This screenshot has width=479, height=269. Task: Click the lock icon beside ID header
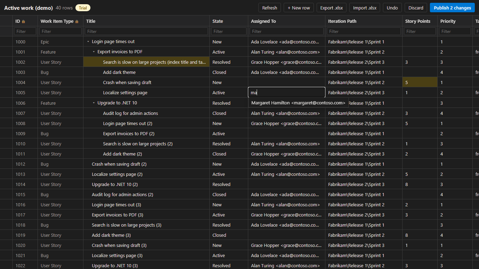23,21
